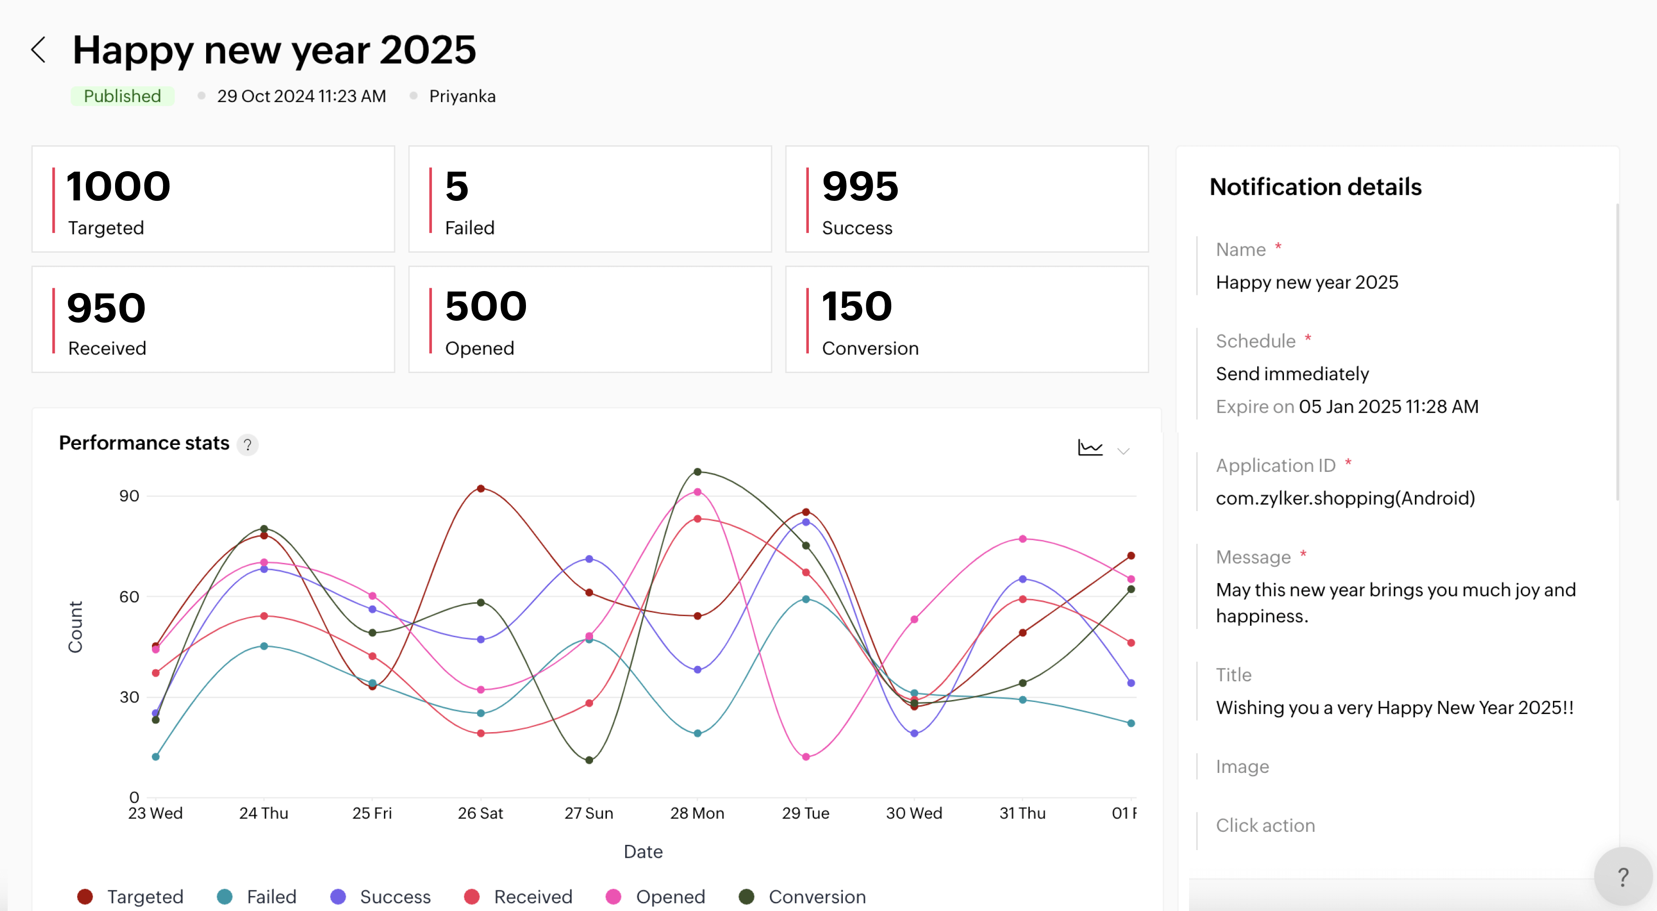Click the Published status badge
This screenshot has height=911, width=1657.
click(122, 96)
